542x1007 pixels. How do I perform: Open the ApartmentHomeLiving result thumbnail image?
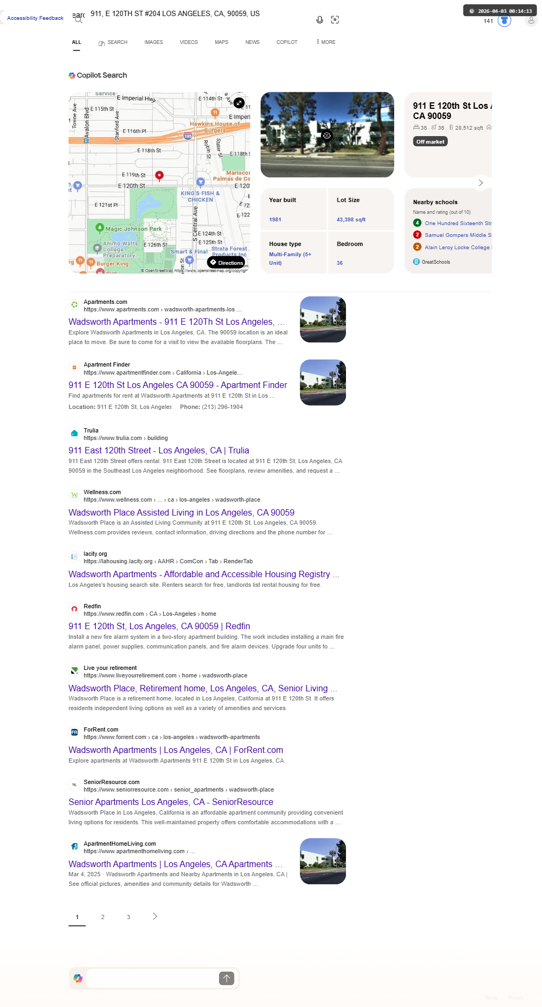pos(323,861)
